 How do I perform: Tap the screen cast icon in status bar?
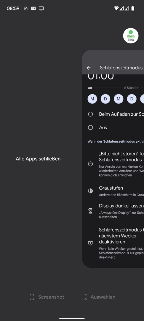coord(41,8)
